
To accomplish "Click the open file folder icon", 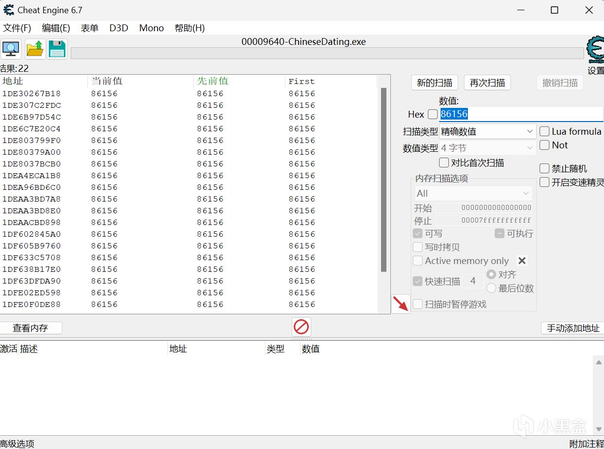I will [35, 49].
